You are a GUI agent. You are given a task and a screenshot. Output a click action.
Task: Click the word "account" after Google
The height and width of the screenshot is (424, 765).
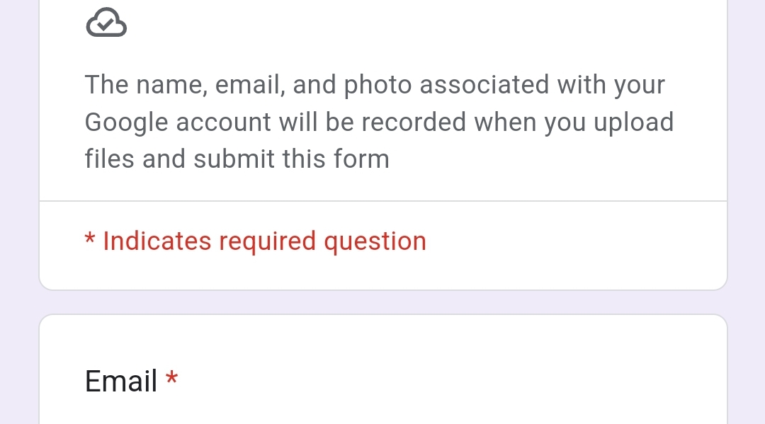click(223, 122)
